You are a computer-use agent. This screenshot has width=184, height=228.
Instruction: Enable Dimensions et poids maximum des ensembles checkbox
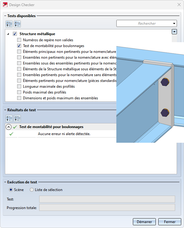pyautogui.click(x=19, y=98)
